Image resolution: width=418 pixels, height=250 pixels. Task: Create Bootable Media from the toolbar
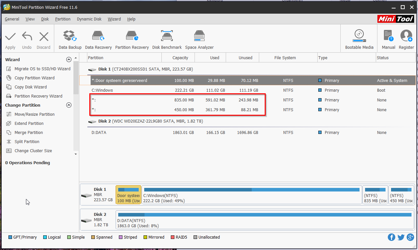click(359, 40)
